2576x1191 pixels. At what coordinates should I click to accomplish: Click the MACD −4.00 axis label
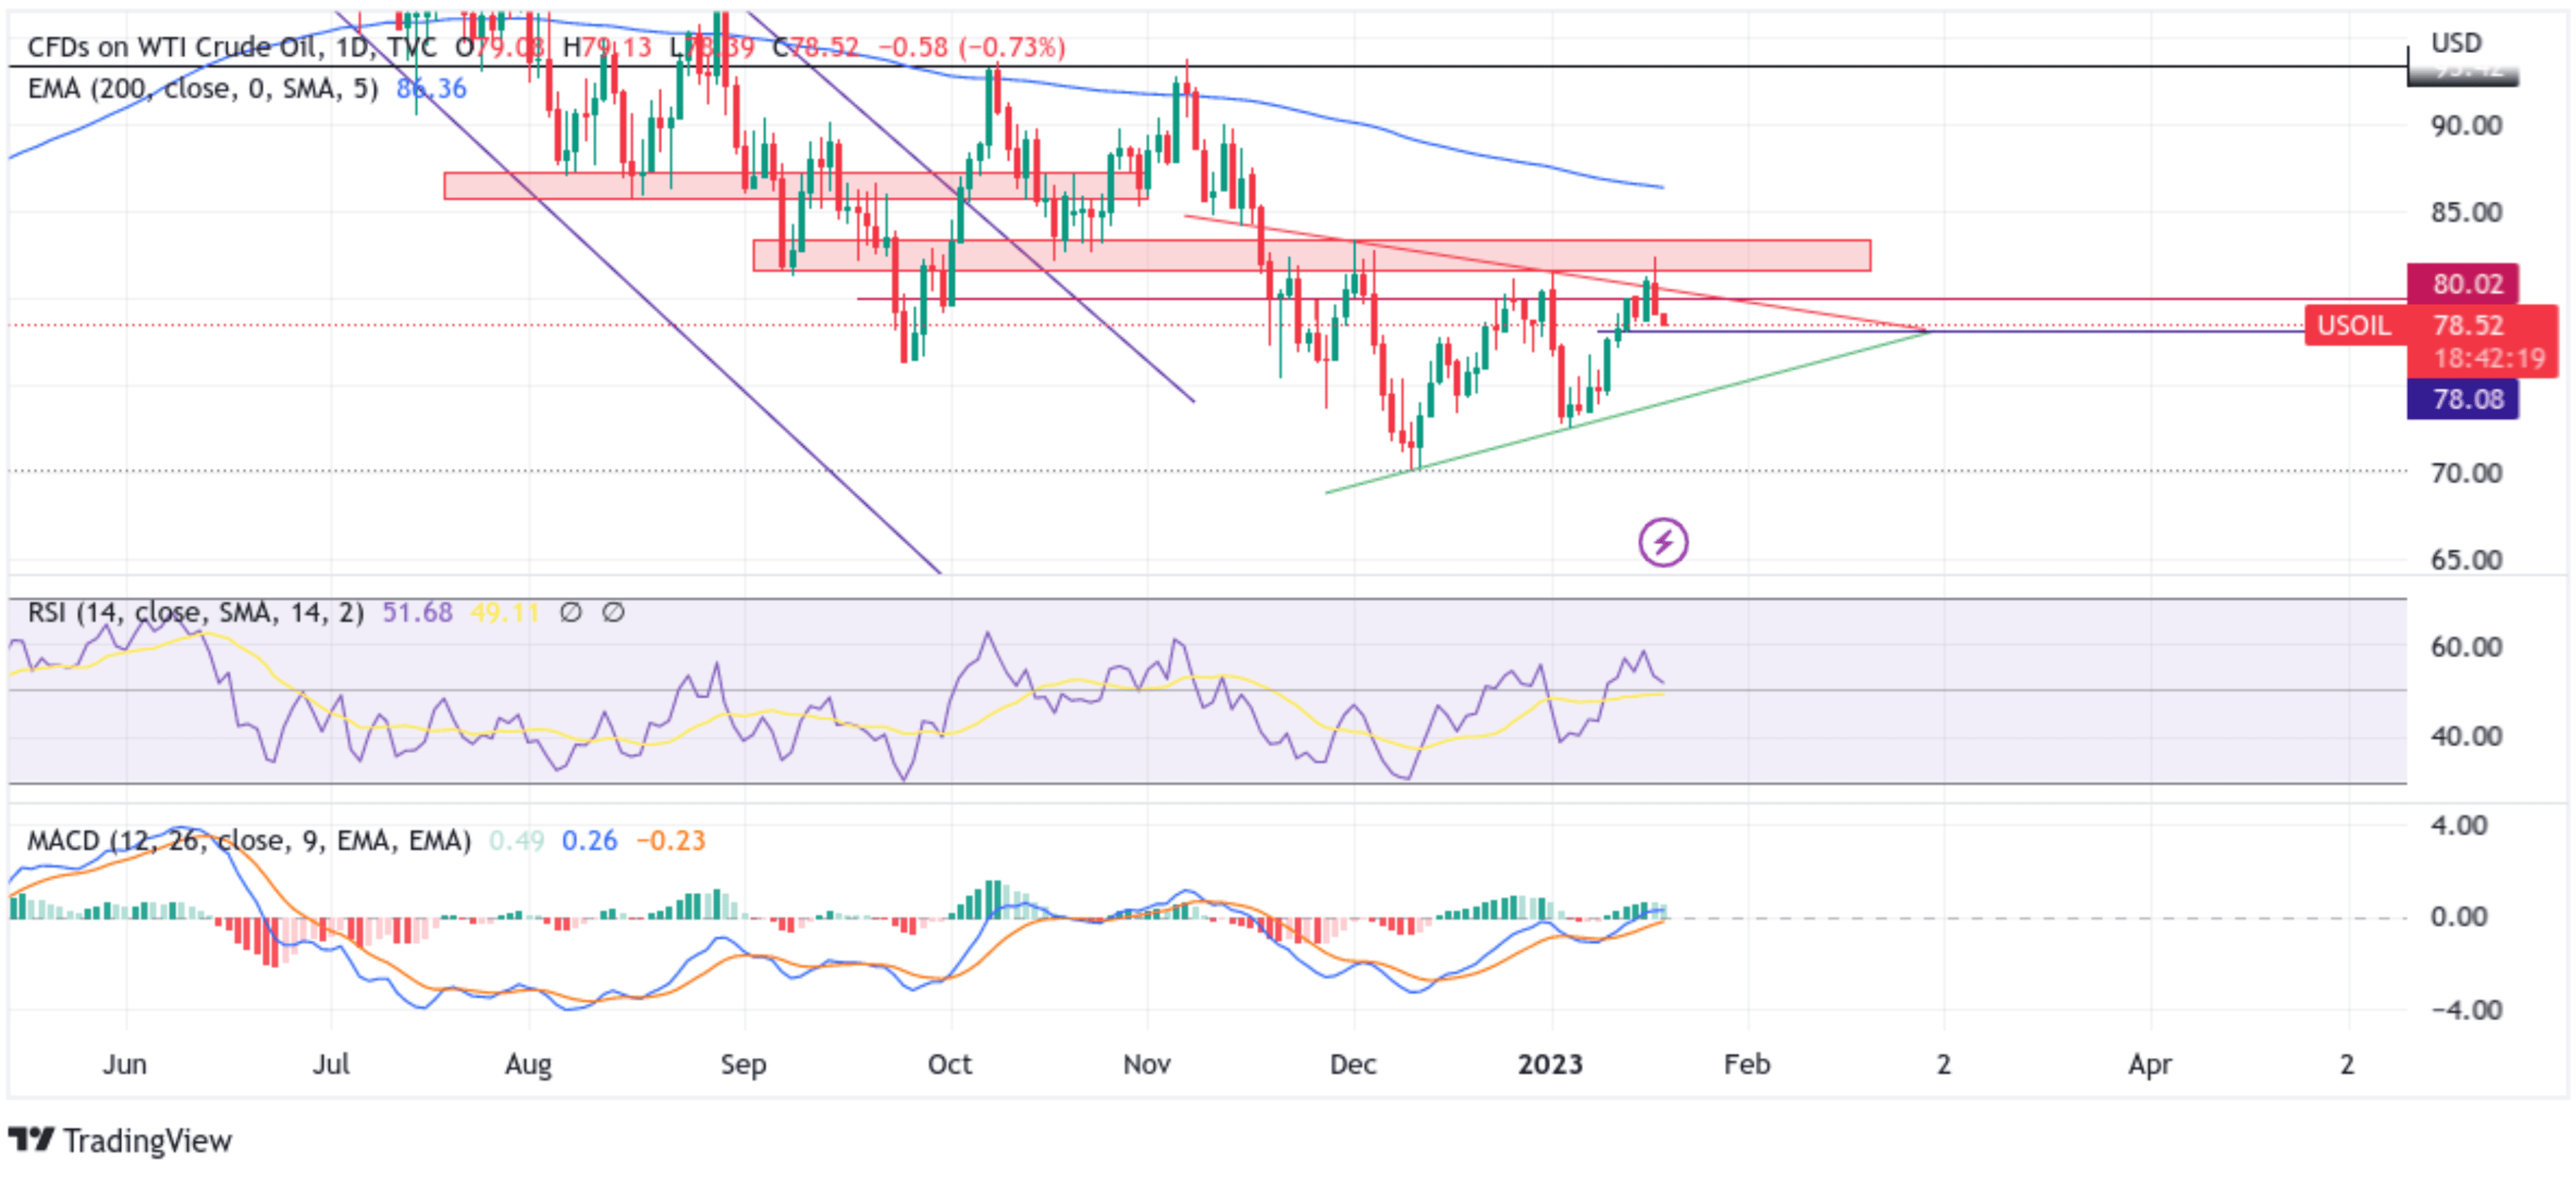click(2466, 1010)
